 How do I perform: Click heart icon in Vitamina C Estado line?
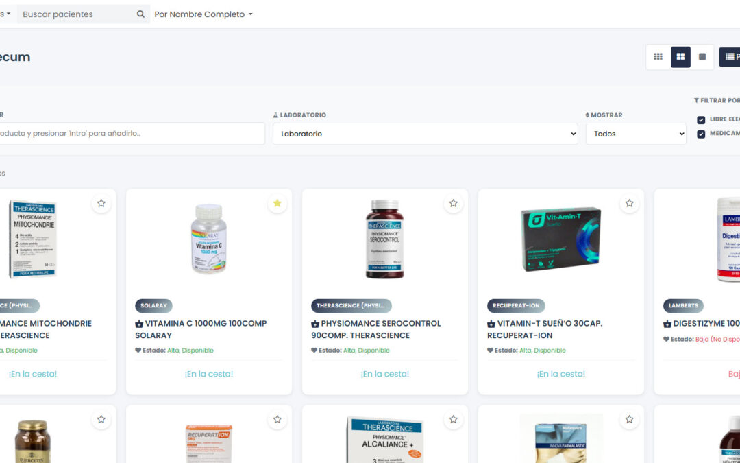[x=138, y=351]
